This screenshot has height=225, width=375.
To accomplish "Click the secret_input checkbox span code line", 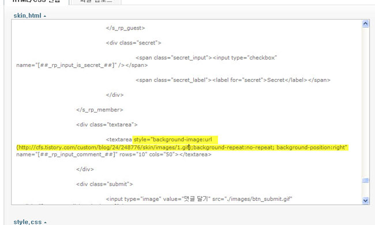I will pos(206,58).
